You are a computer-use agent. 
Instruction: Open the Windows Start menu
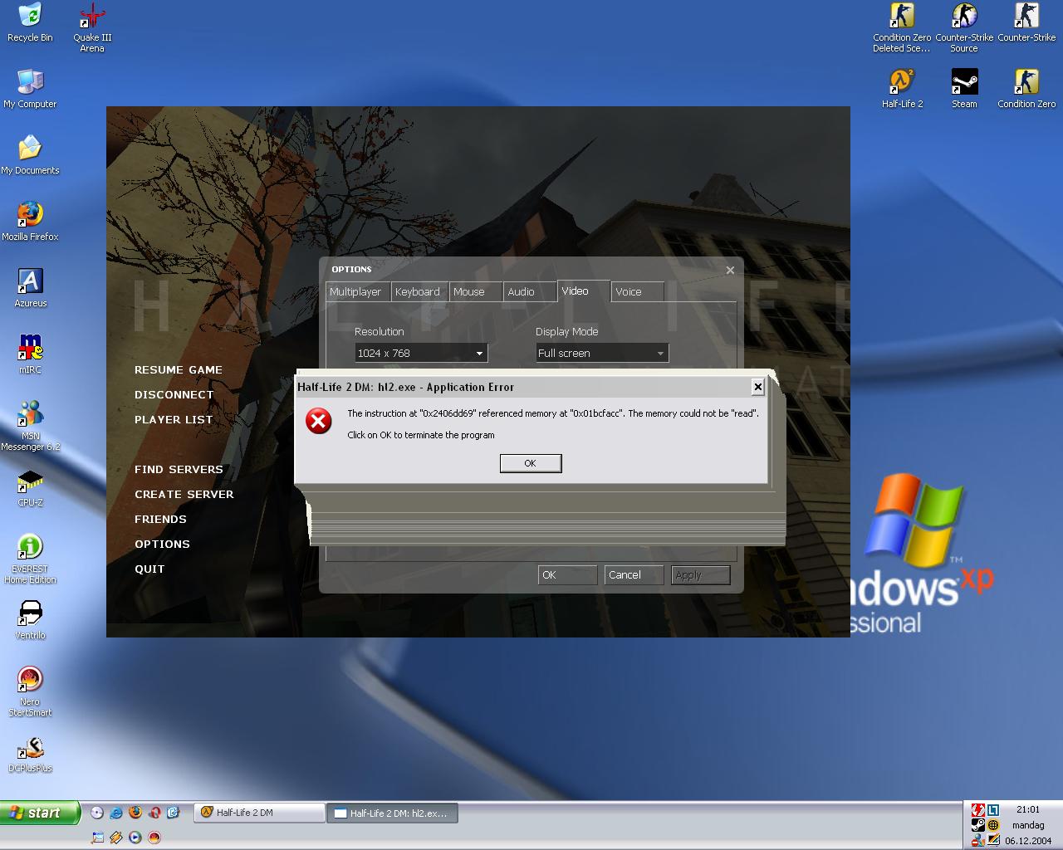click(x=40, y=813)
